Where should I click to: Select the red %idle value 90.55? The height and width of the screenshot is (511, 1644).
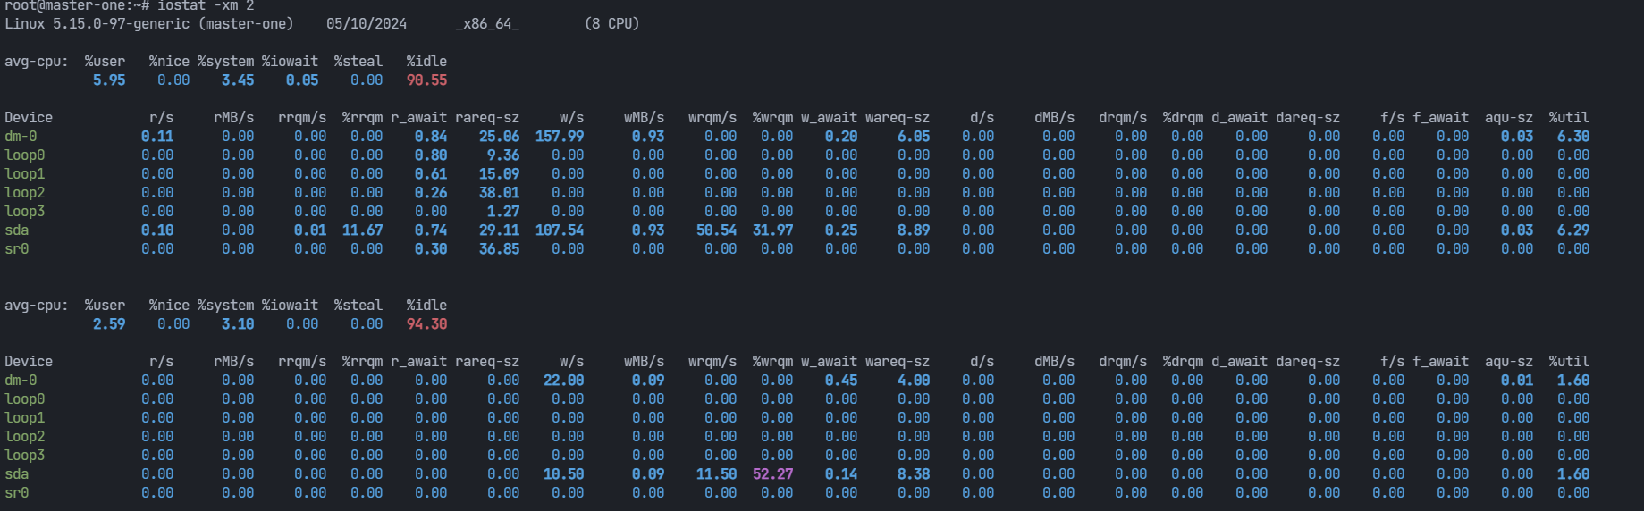(427, 80)
